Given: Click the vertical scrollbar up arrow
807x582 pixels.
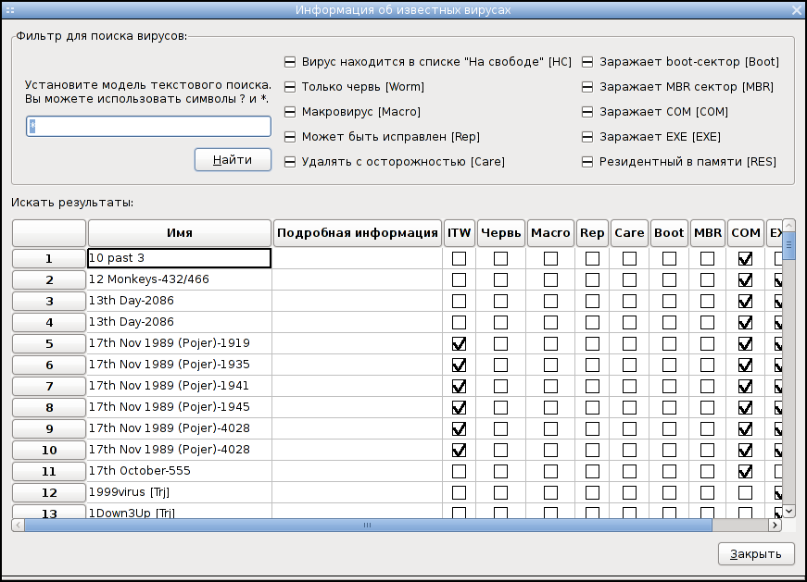Looking at the screenshot, I should (x=788, y=225).
